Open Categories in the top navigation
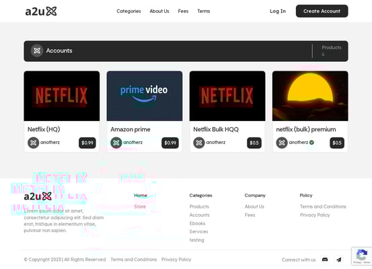The height and width of the screenshot is (269, 372). coord(128,11)
